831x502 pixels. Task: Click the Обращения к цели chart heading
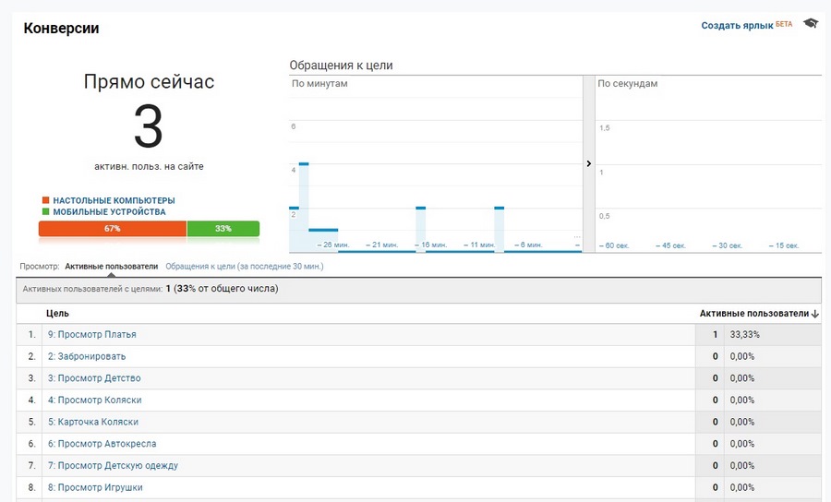[341, 66]
